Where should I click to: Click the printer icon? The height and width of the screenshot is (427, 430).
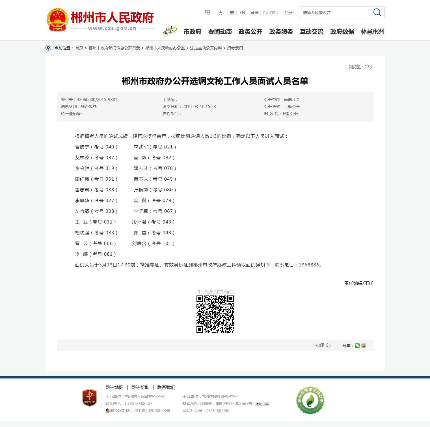329,345
